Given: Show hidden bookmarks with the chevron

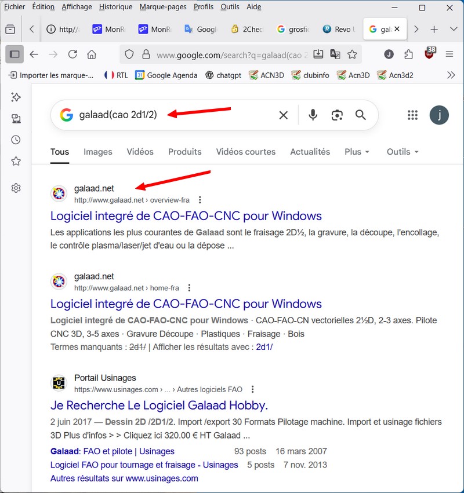Looking at the screenshot, I should tap(451, 75).
